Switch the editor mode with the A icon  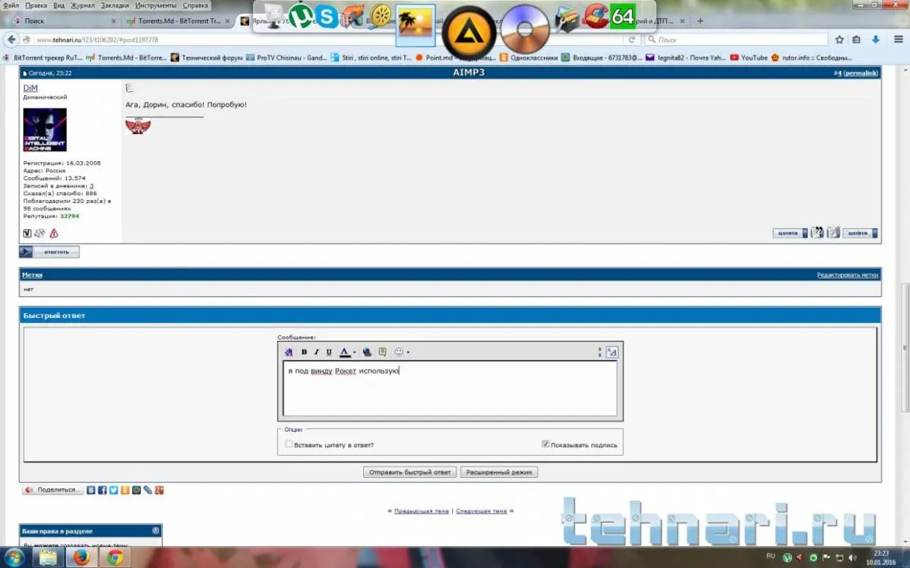tap(612, 353)
